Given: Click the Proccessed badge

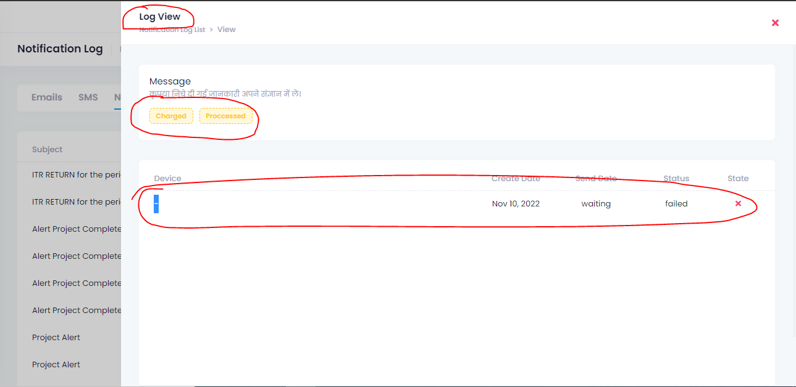Looking at the screenshot, I should 225,116.
